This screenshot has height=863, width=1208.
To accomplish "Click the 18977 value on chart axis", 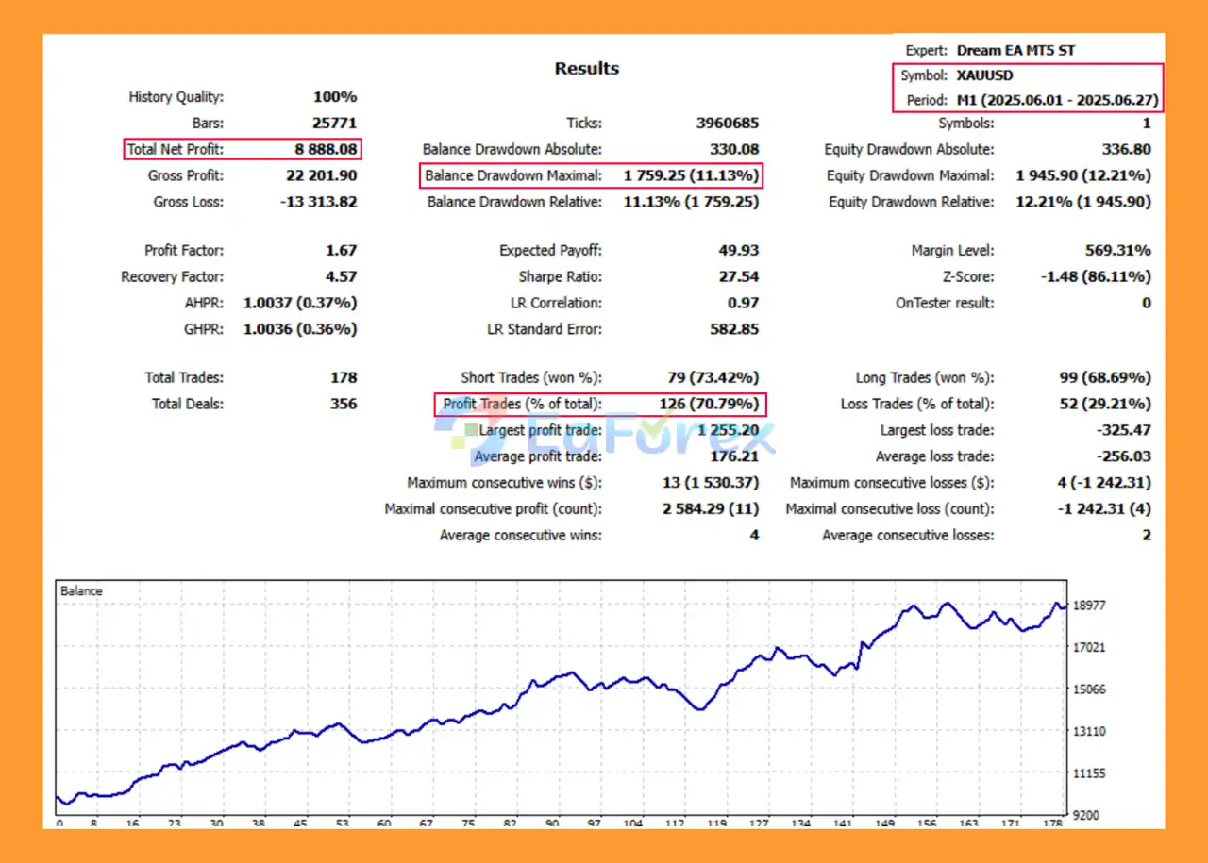I will point(1089,606).
